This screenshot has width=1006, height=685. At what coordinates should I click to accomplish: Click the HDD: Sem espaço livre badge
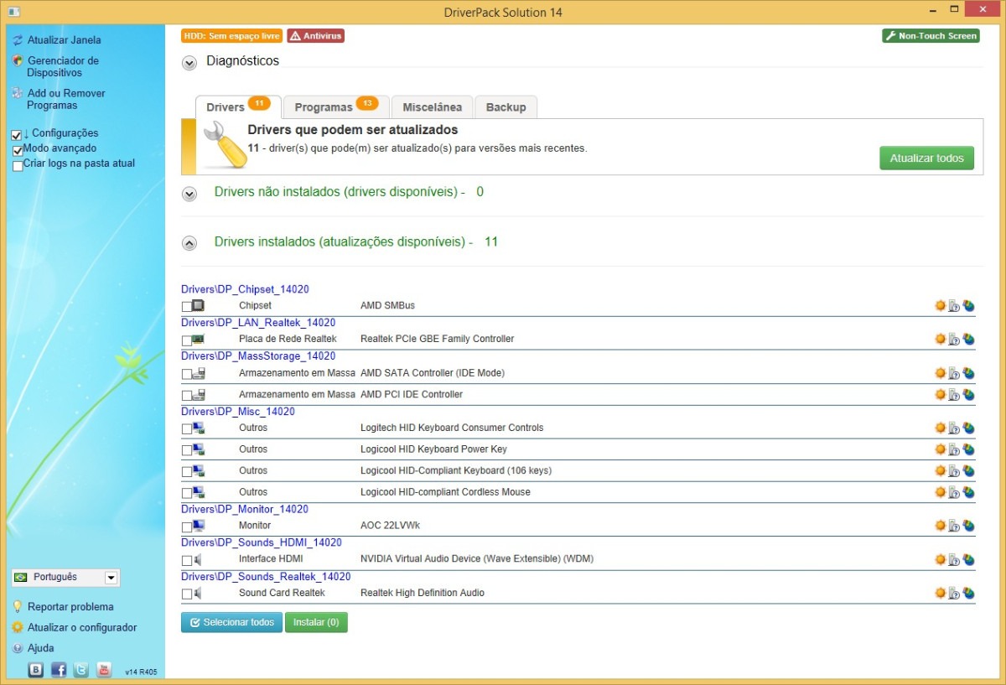pos(231,36)
